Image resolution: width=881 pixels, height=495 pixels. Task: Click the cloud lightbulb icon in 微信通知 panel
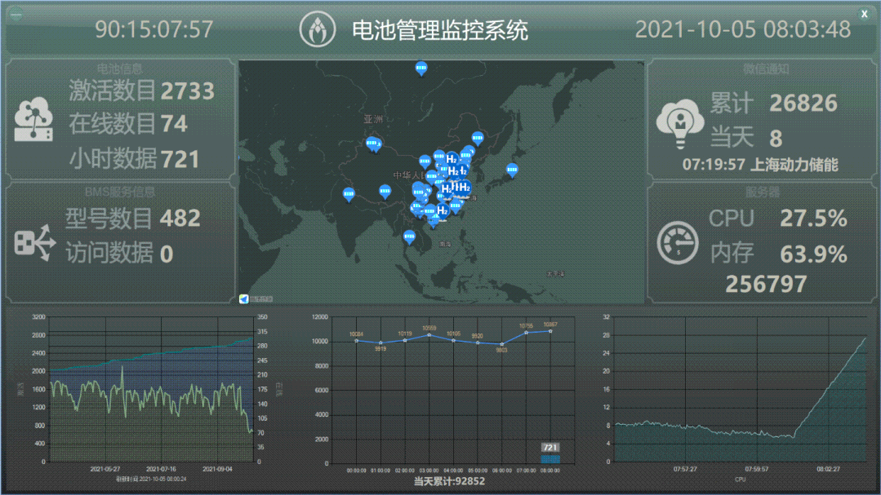(680, 123)
